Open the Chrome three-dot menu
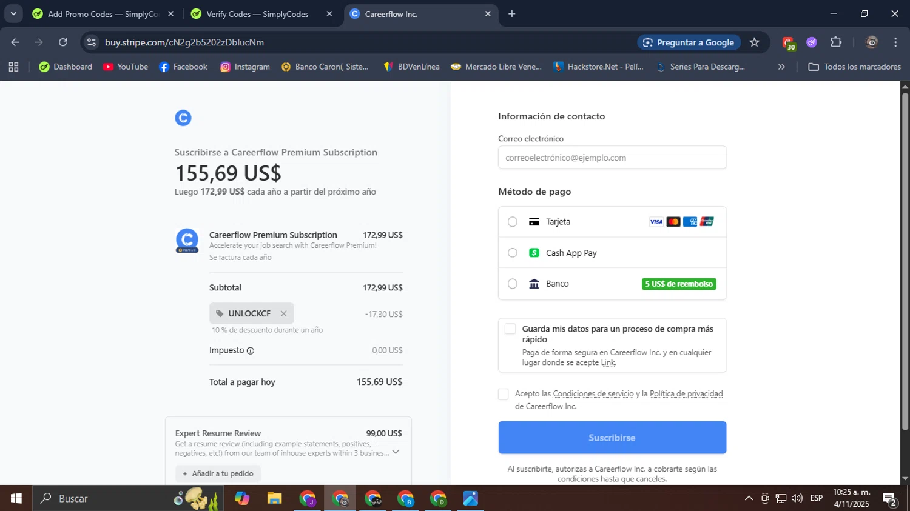Image resolution: width=910 pixels, height=511 pixels. [x=895, y=42]
